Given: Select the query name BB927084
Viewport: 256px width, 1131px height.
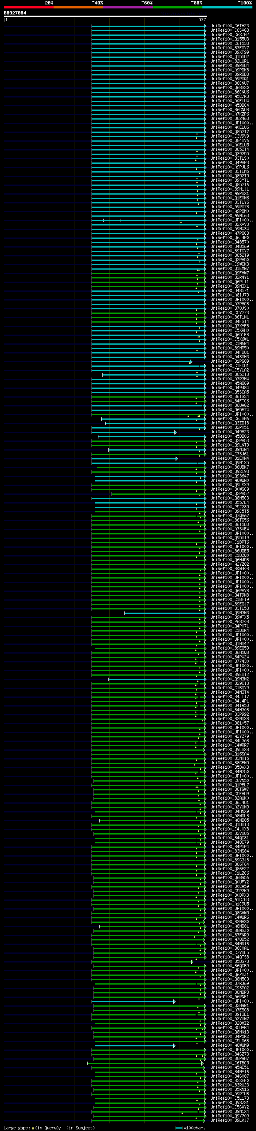Looking at the screenshot, I should 15,13.
